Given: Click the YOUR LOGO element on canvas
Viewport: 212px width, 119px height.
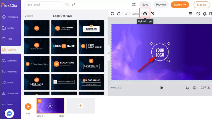Looking at the screenshot, I should 160,52.
